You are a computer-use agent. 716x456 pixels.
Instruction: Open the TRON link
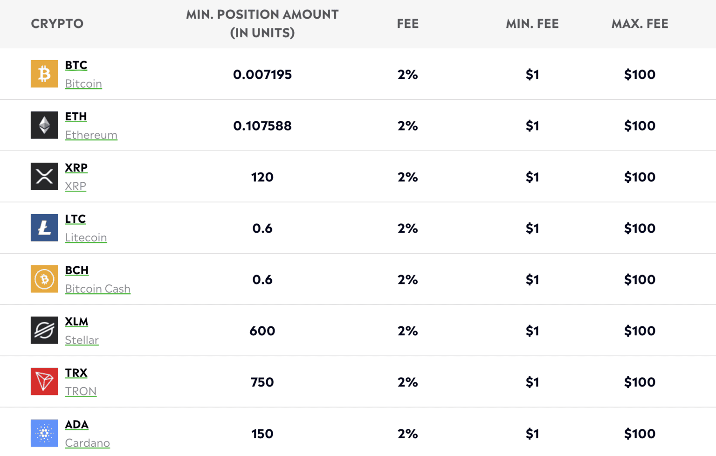[x=81, y=392]
